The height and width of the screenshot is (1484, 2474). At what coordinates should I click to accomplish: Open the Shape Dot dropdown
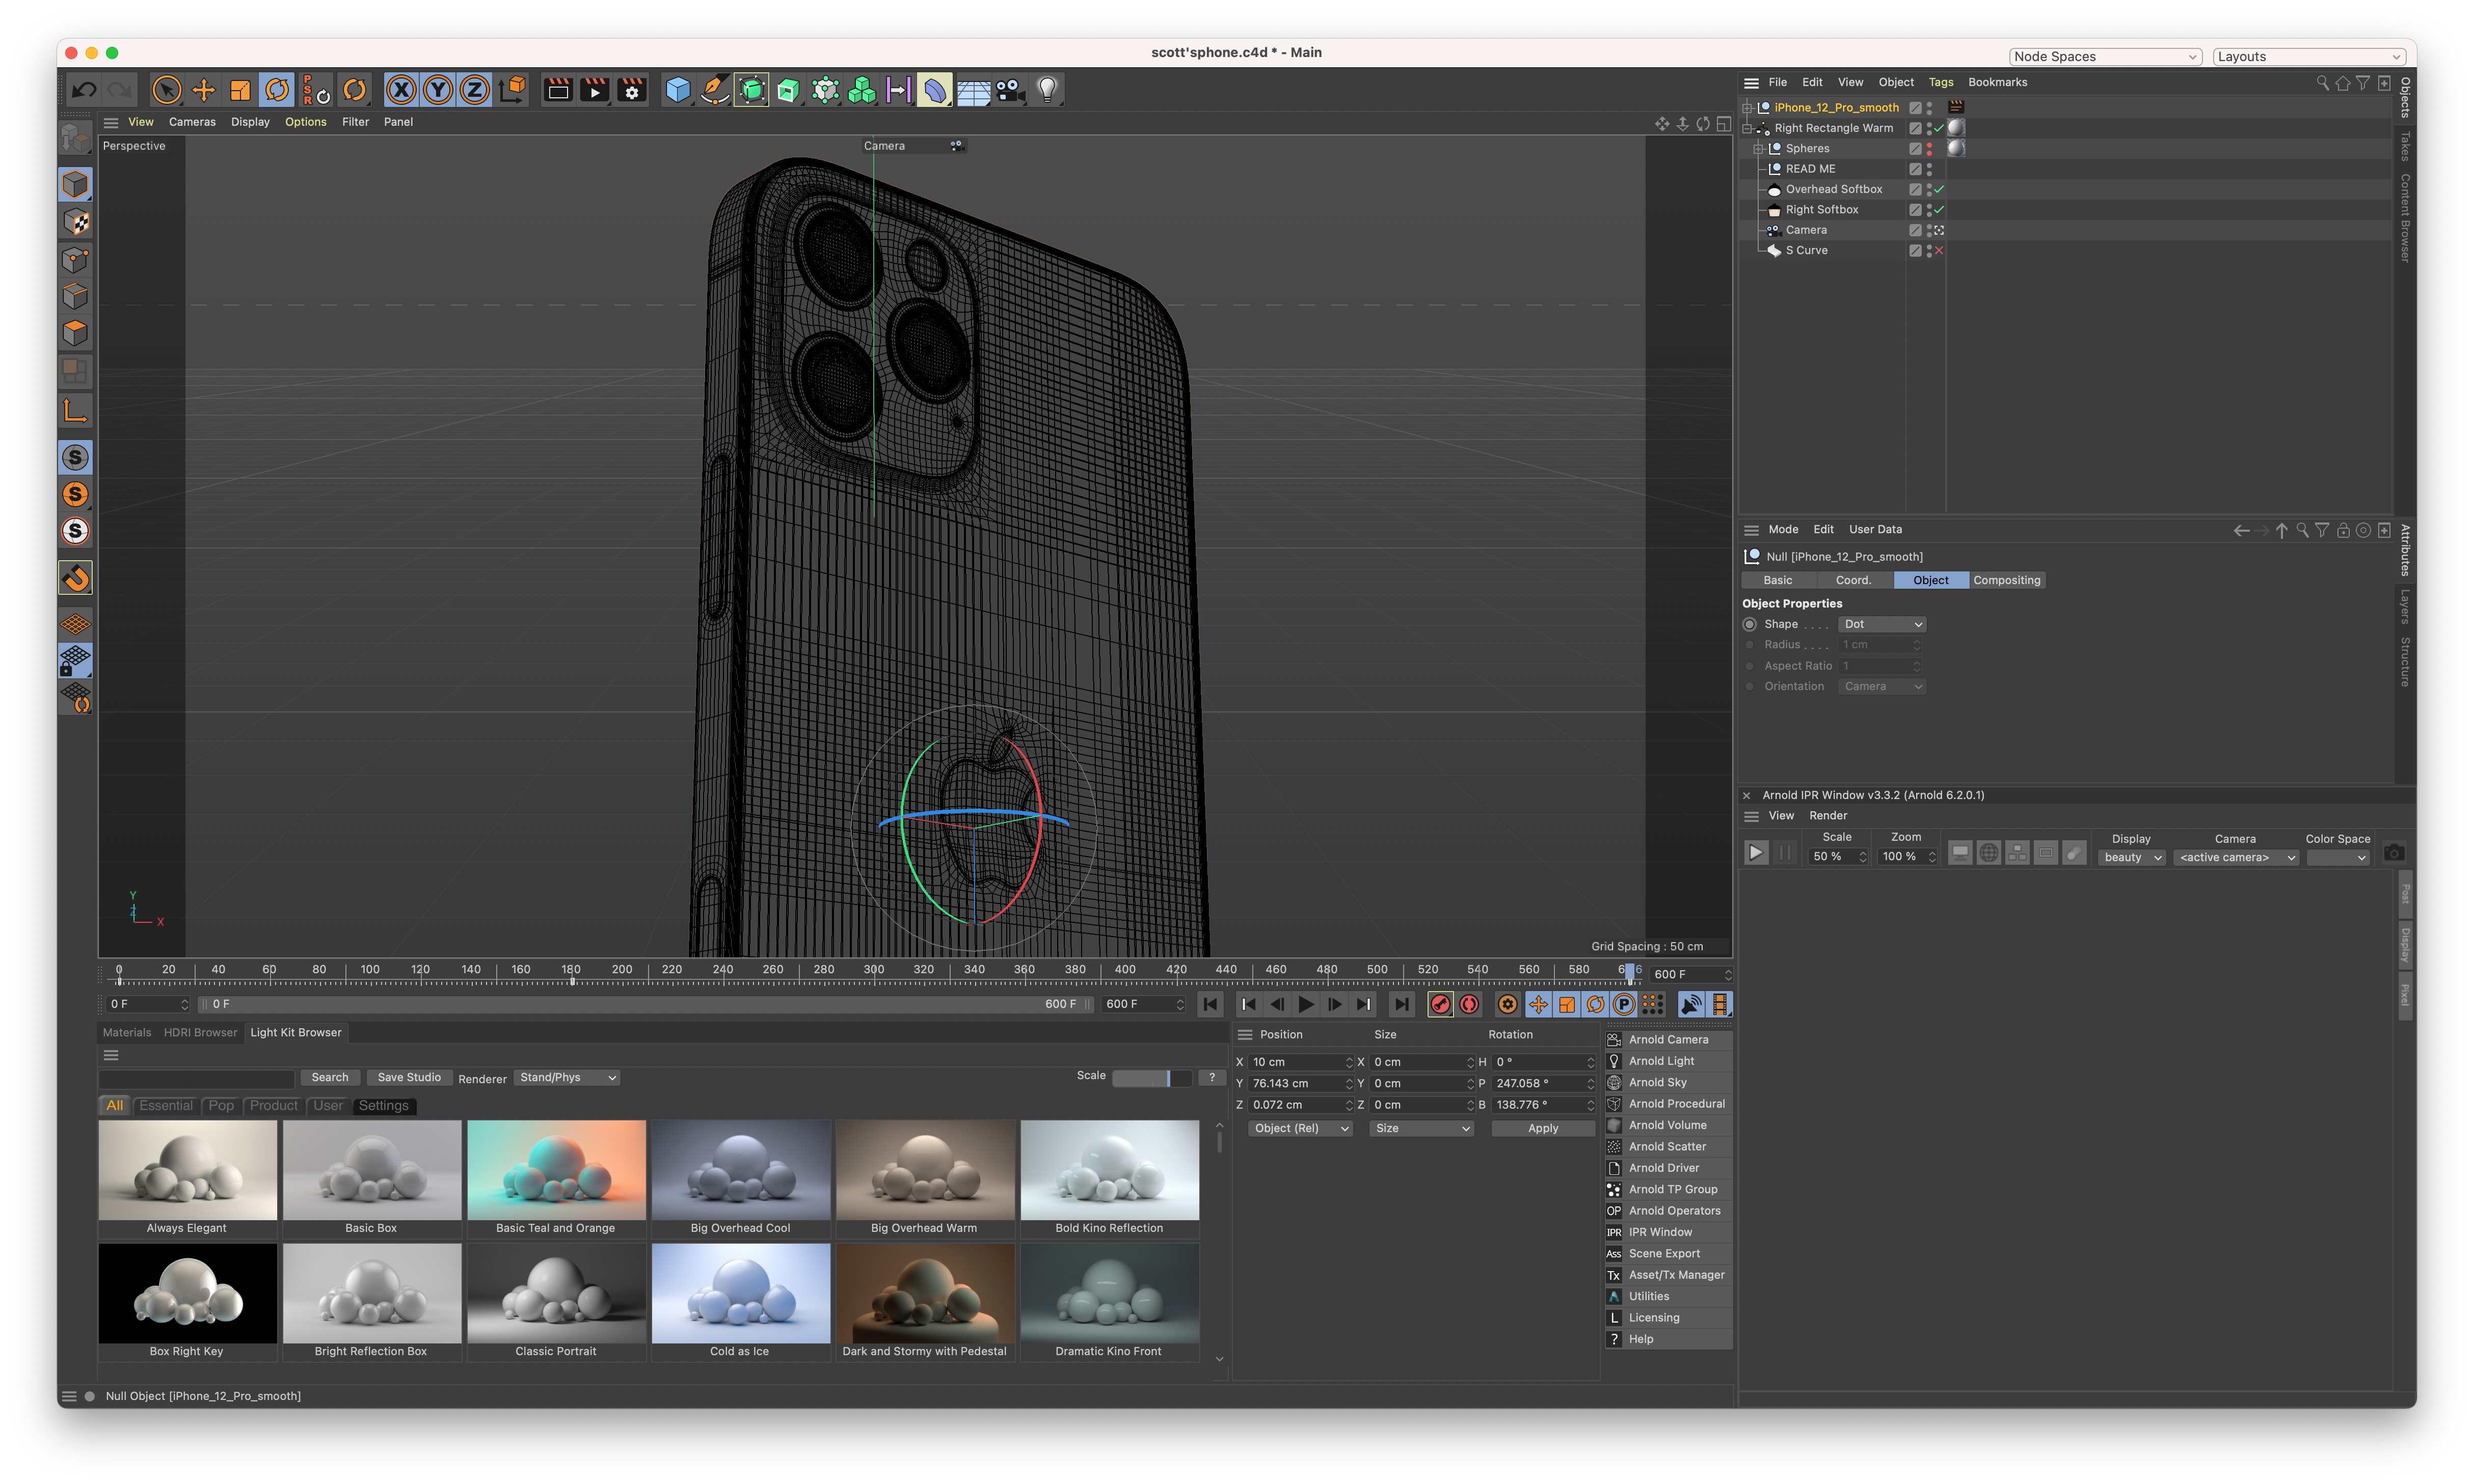point(1882,624)
